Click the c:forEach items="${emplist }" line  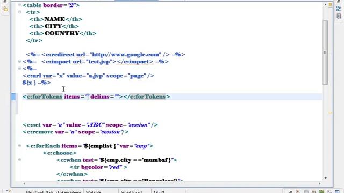90,146
